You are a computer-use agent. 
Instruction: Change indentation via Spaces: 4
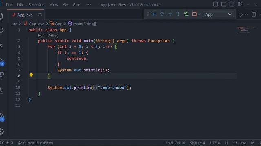pos(197,143)
